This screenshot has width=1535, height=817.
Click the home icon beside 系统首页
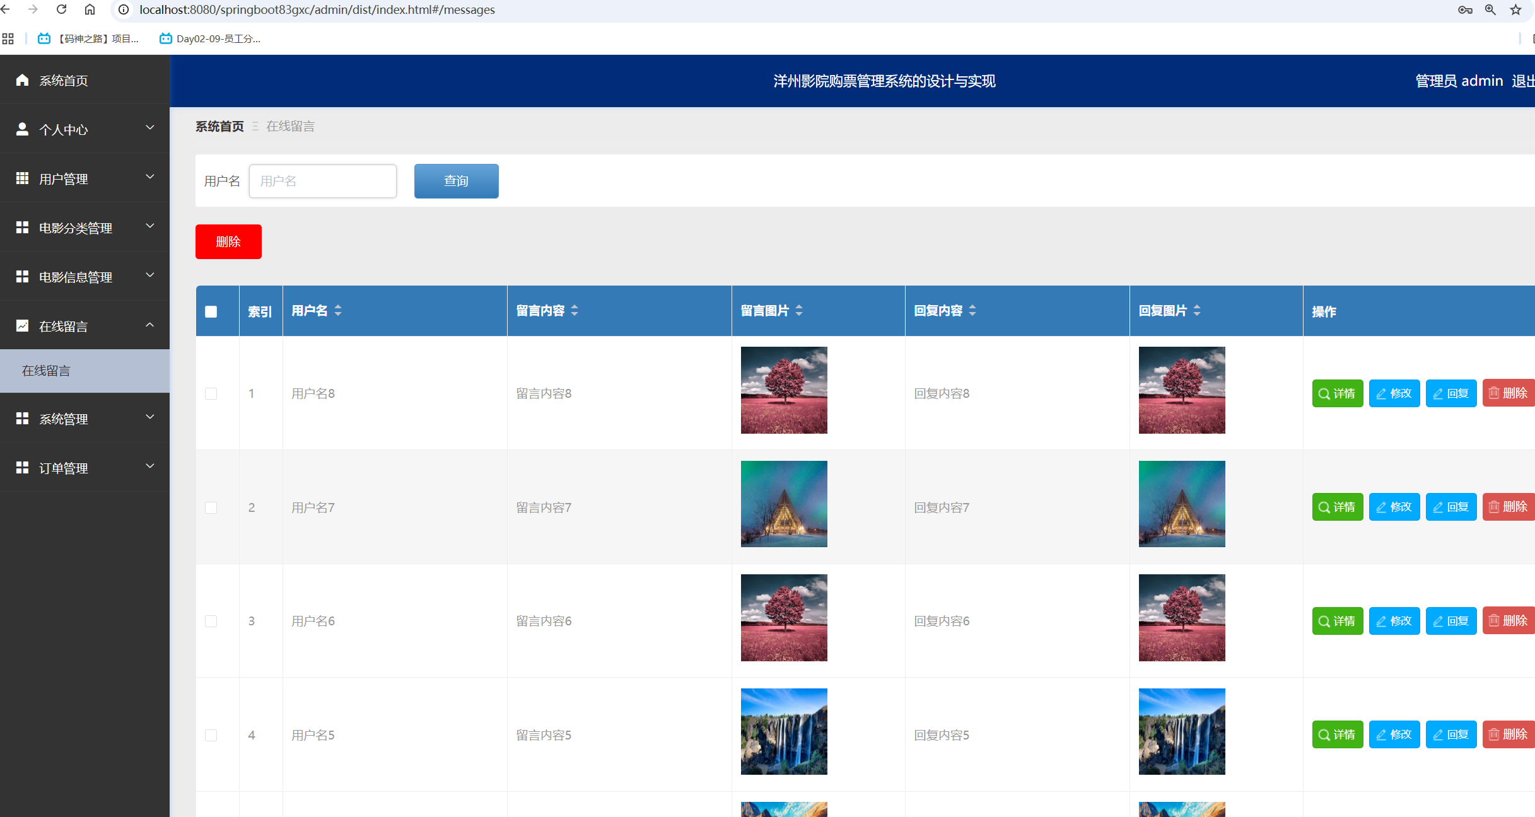[22, 80]
